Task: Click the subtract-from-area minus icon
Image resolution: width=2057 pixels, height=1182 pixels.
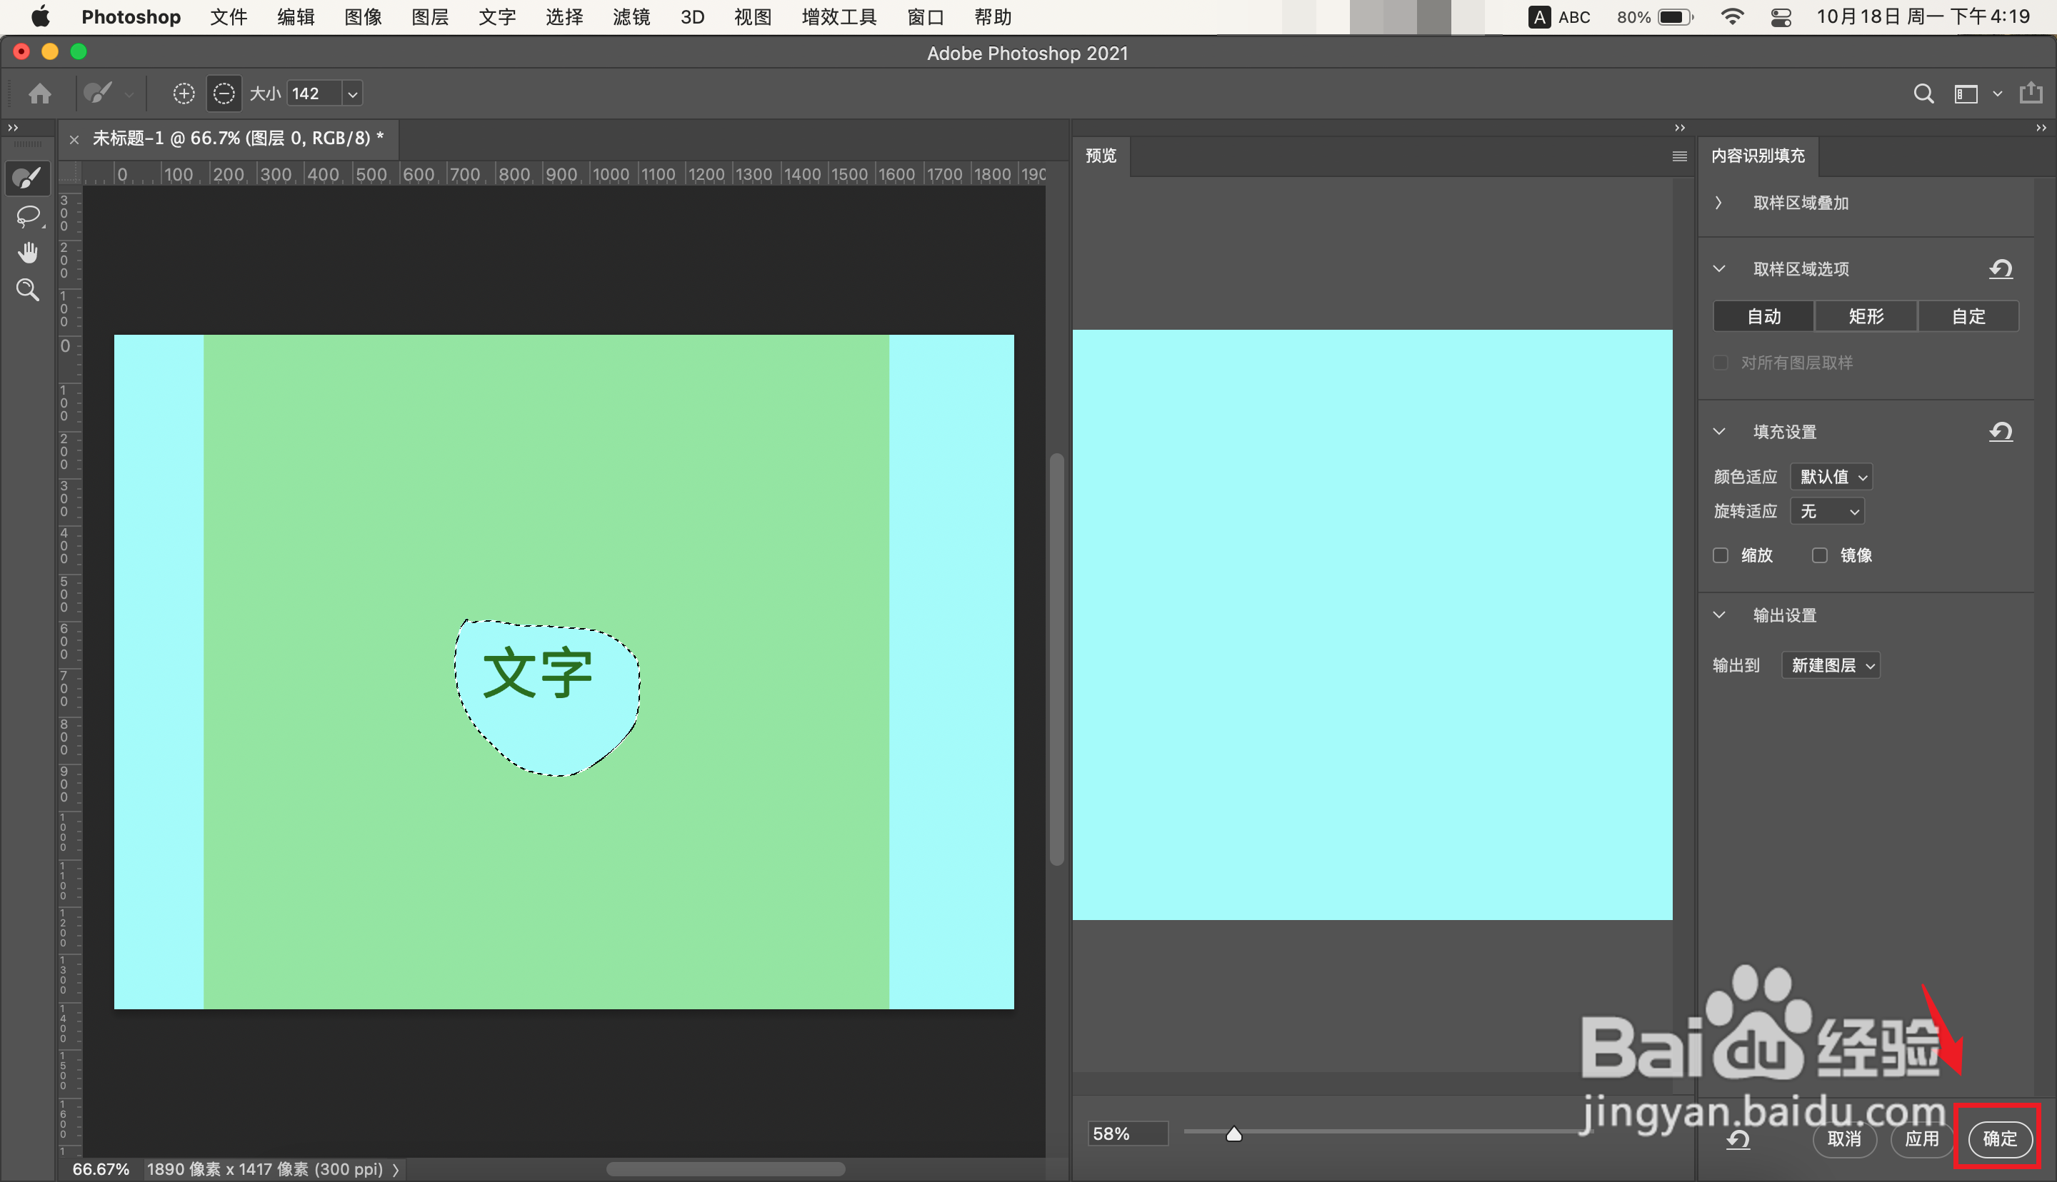Action: tap(224, 94)
